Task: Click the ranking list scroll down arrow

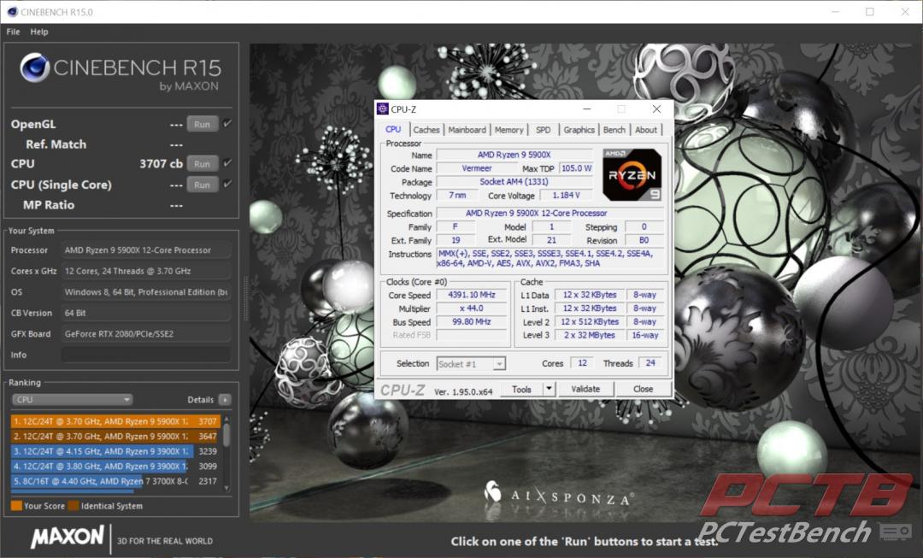Action: 226,489
